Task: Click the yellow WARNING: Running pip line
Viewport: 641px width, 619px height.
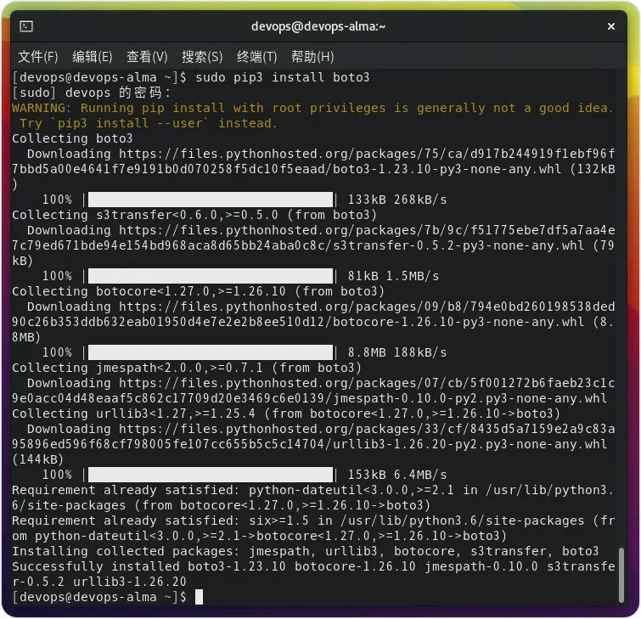Action: 312,108
